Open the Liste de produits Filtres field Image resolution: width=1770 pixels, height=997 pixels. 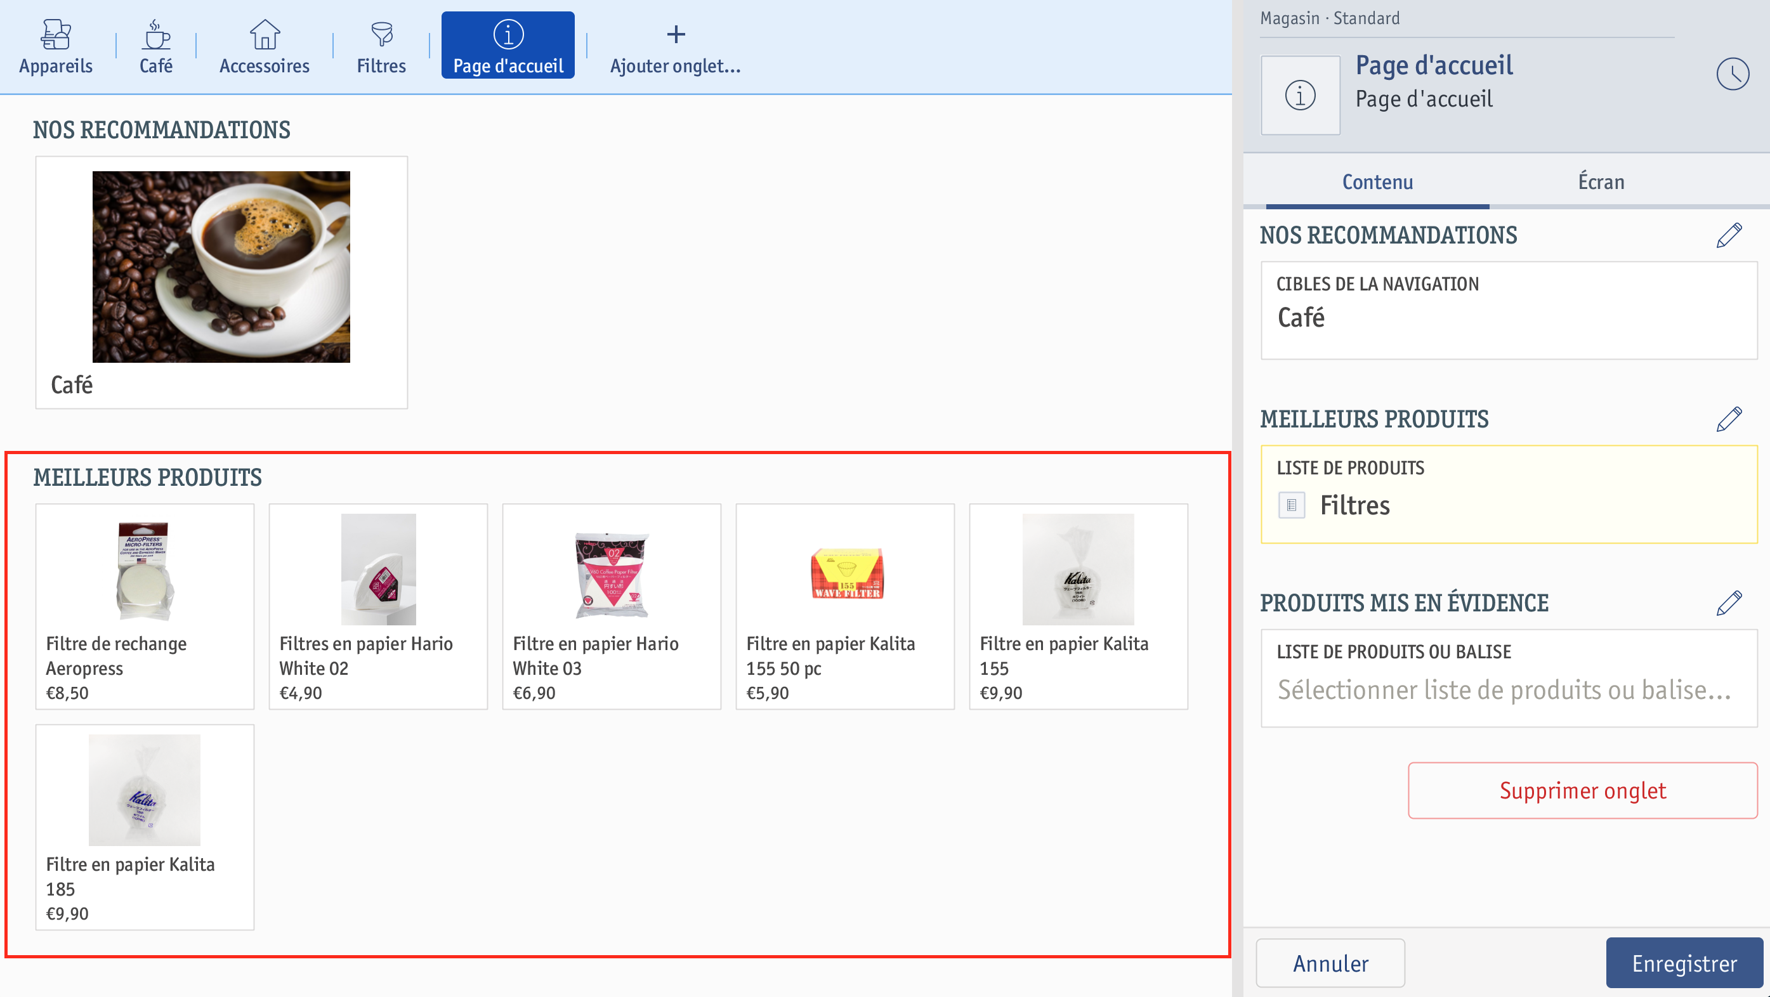coord(1509,494)
